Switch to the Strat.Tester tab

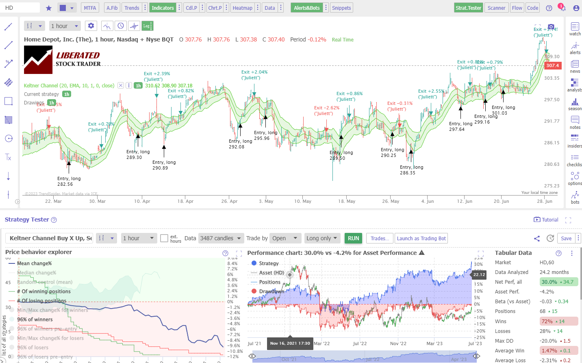click(x=468, y=7)
